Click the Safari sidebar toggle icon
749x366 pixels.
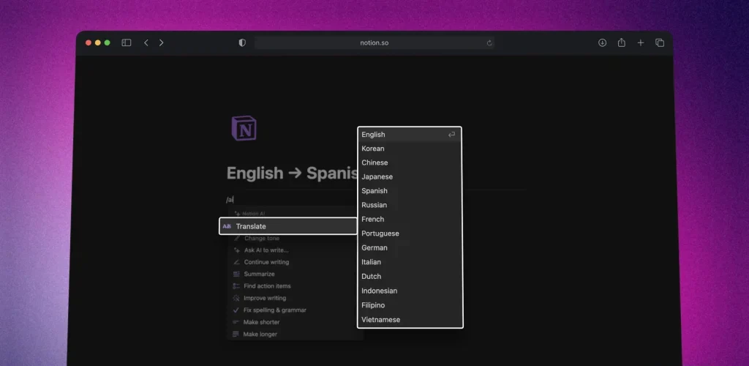[127, 43]
